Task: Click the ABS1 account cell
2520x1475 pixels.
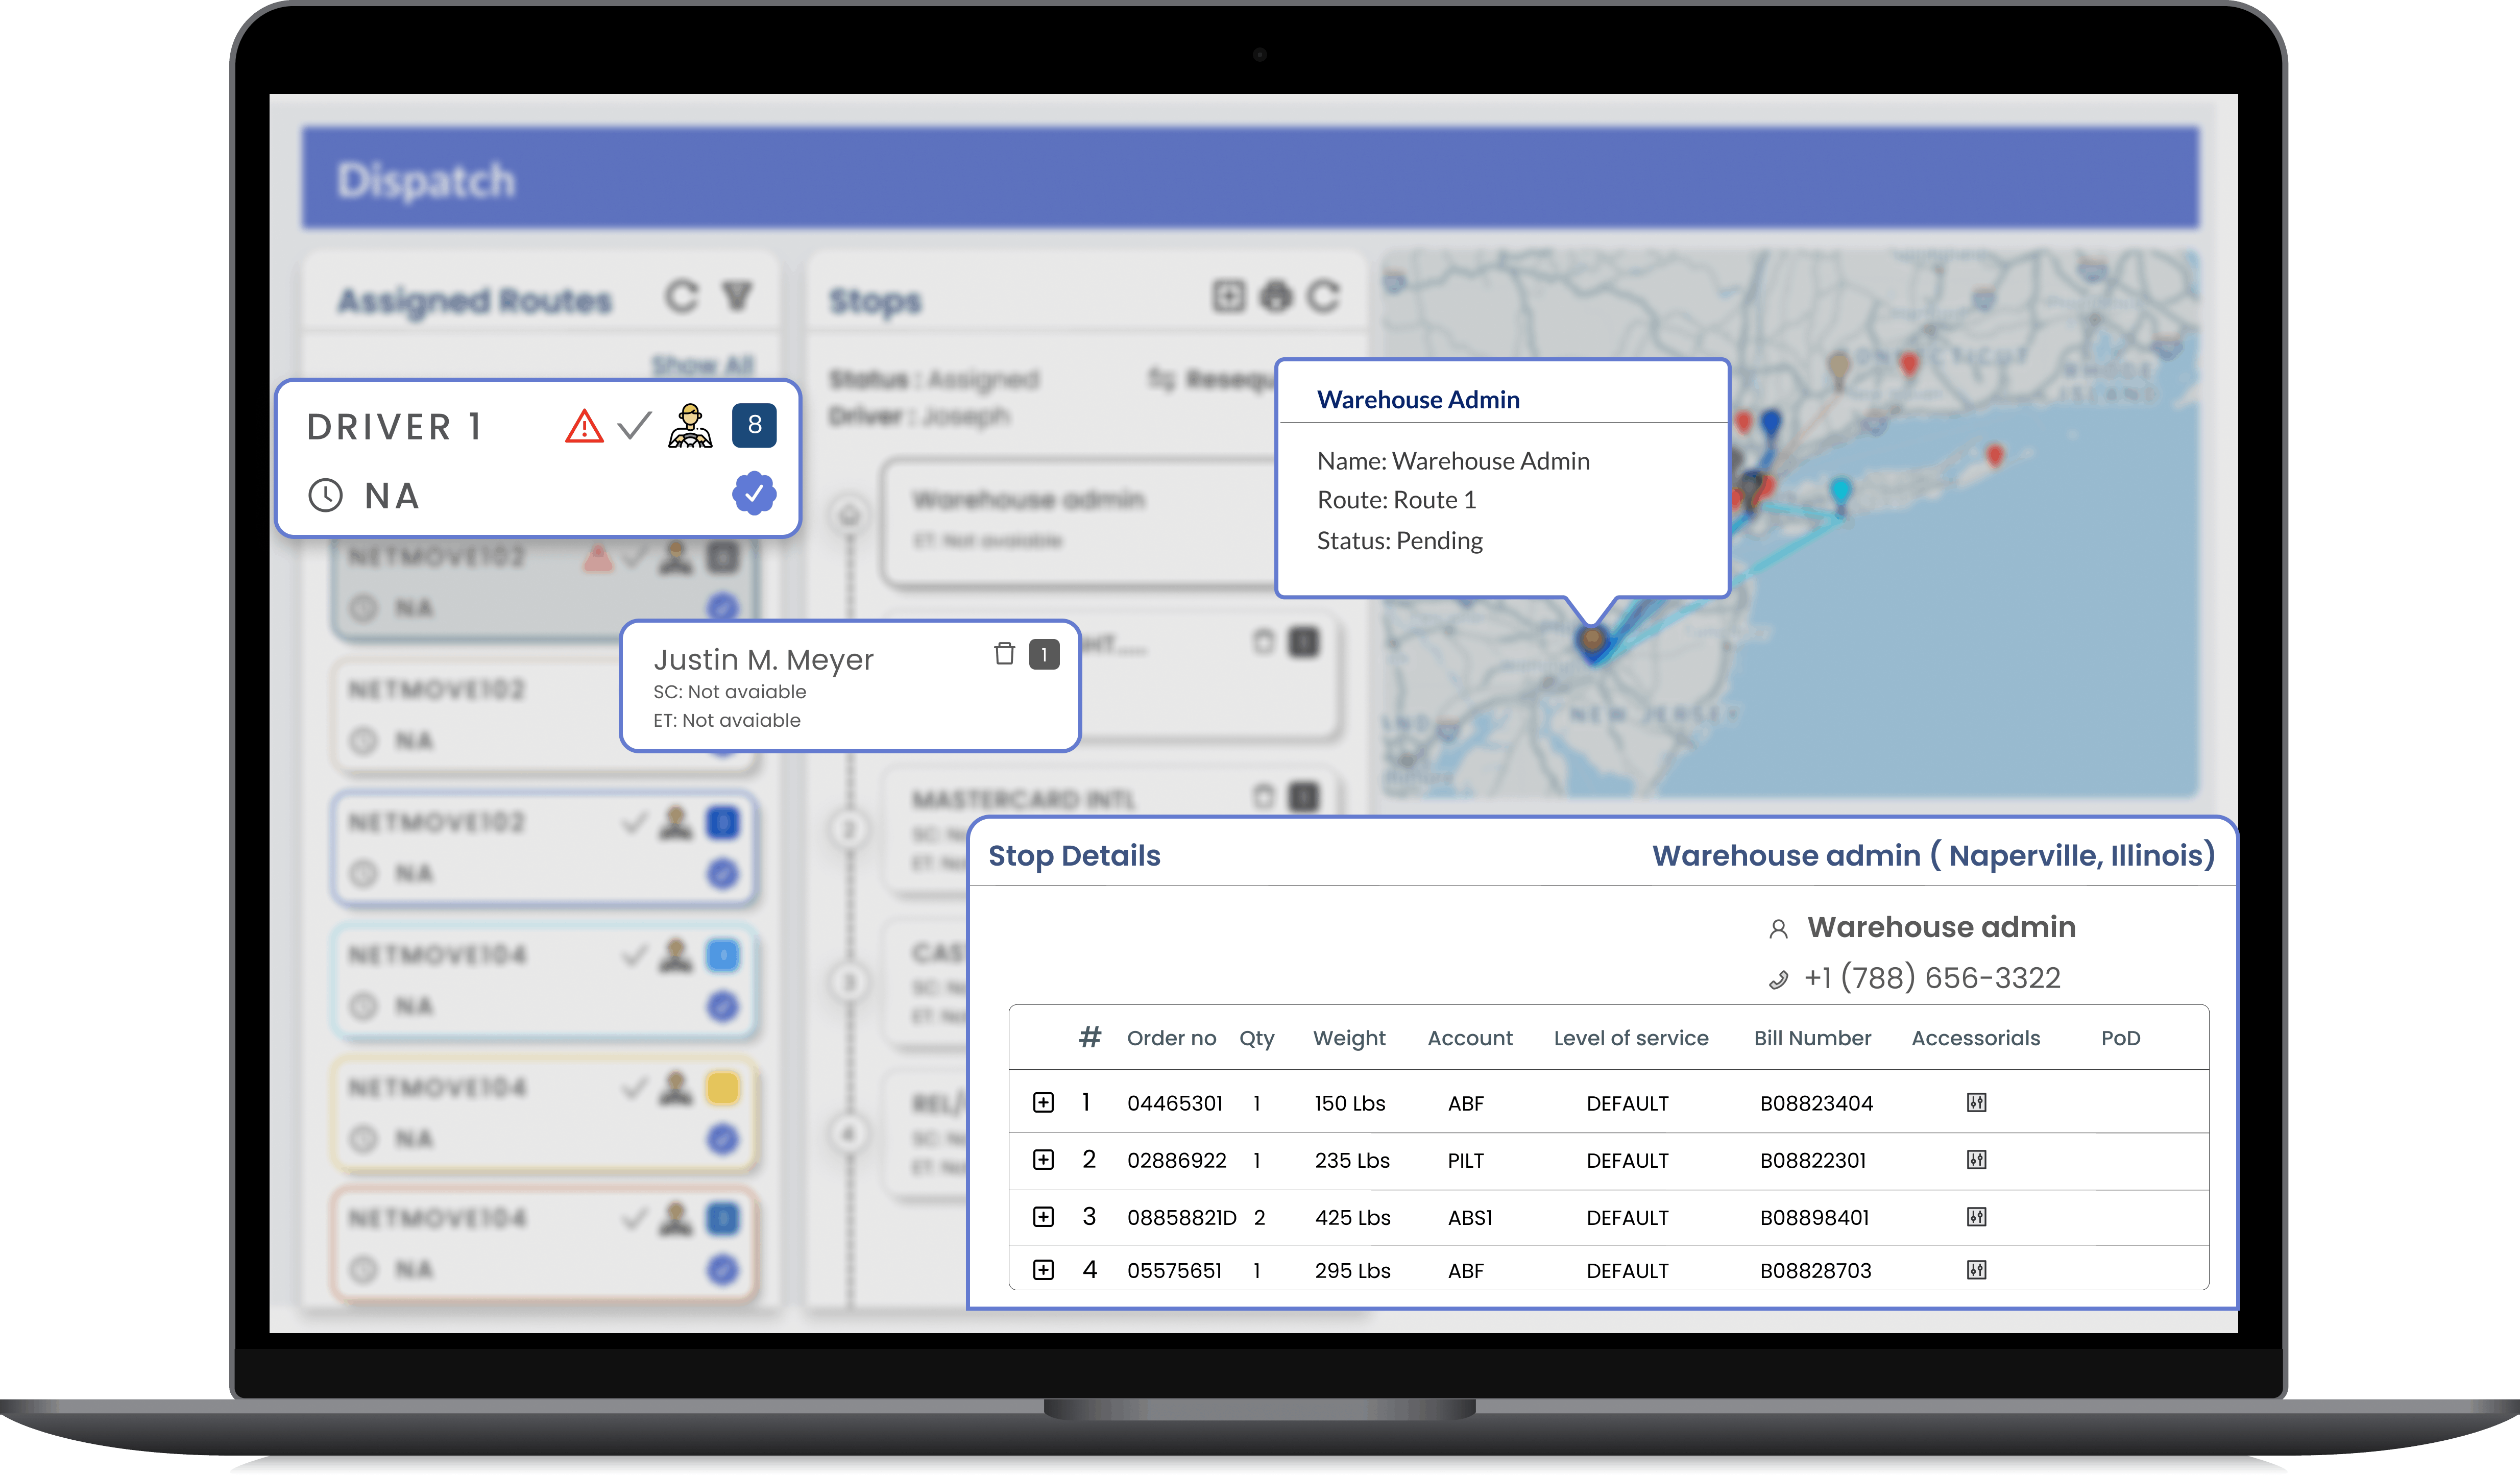Action: pyautogui.click(x=1469, y=1217)
